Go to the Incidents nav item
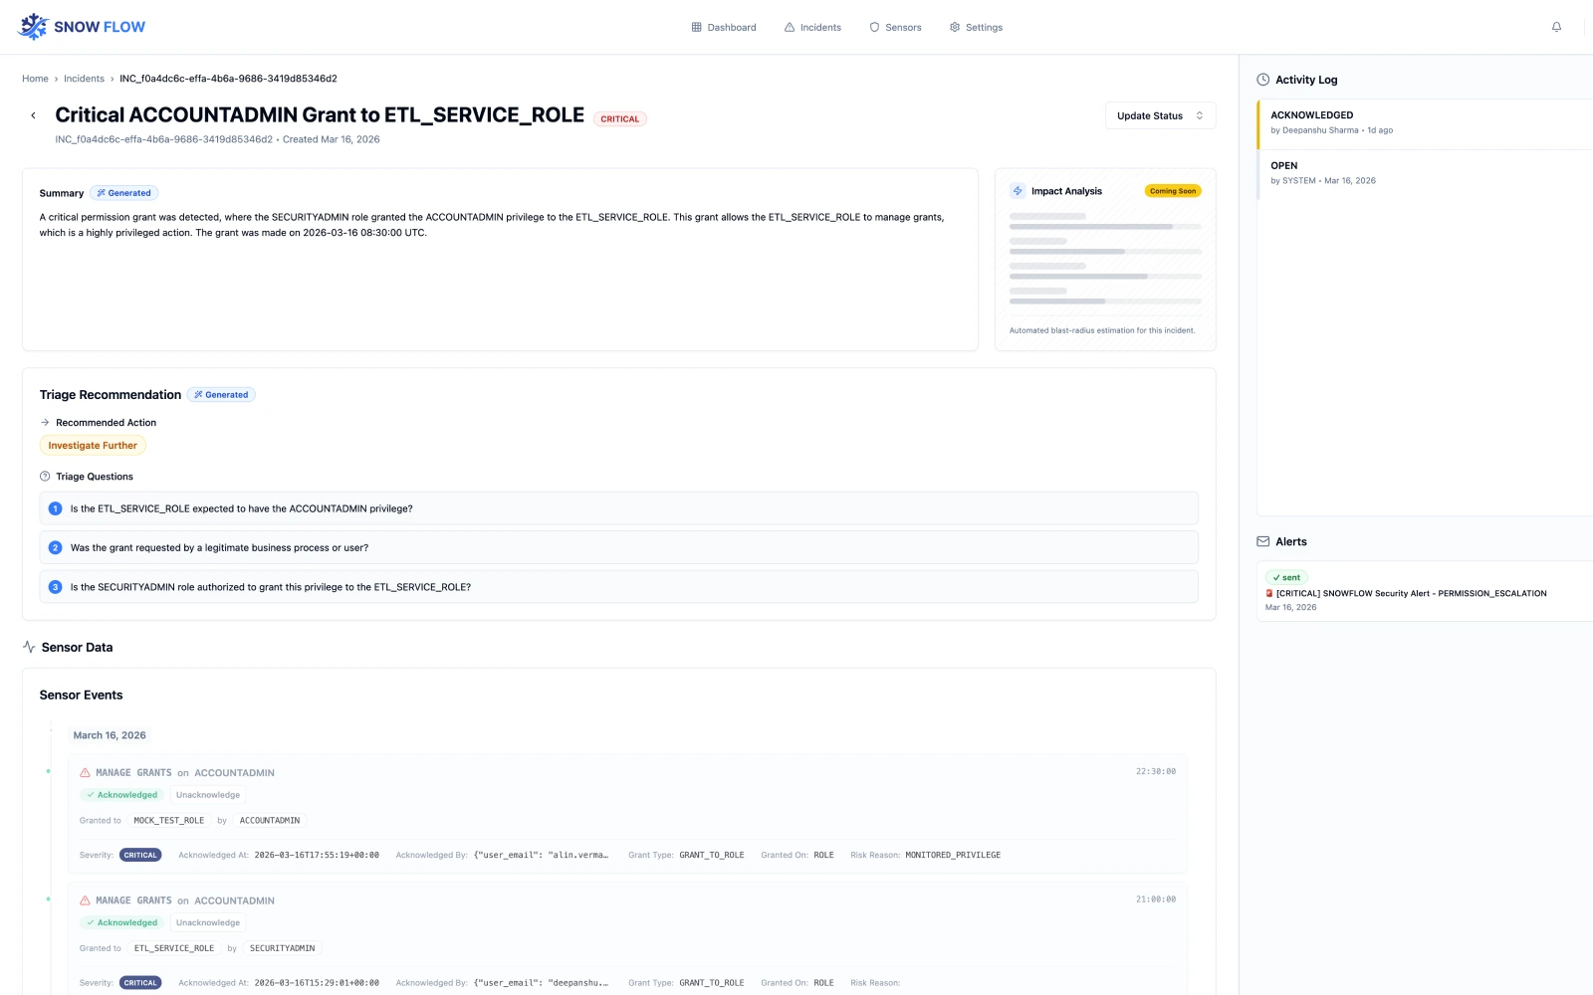Viewport: 1593px width, 995px height. pyautogui.click(x=812, y=28)
